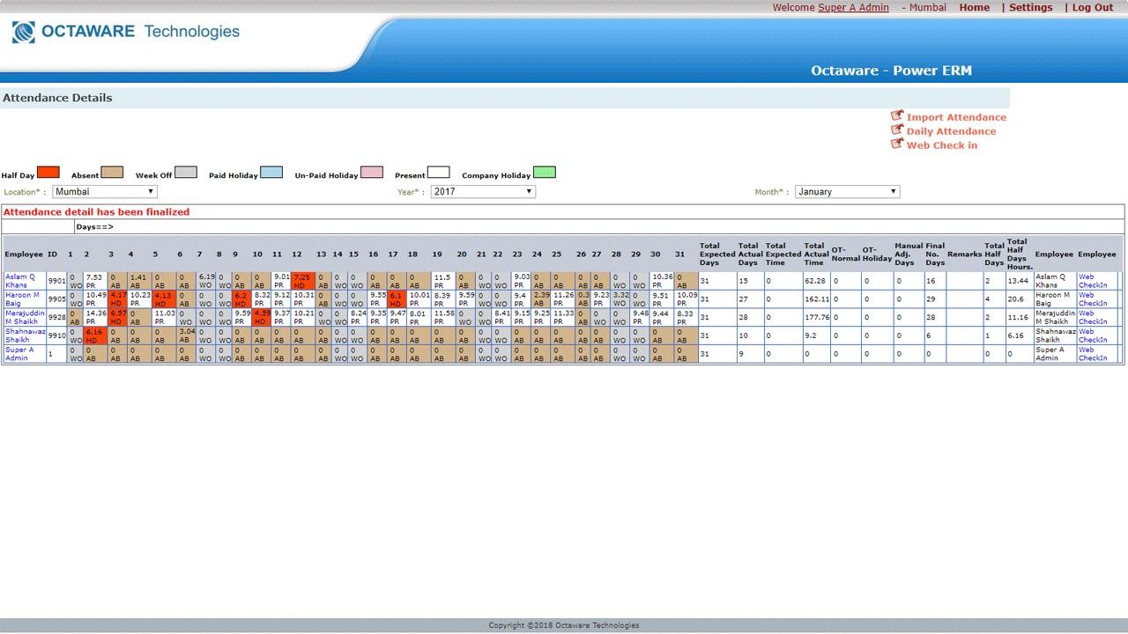
Task: Open employee Super A Admin in table's first column
Action: [x=19, y=354]
